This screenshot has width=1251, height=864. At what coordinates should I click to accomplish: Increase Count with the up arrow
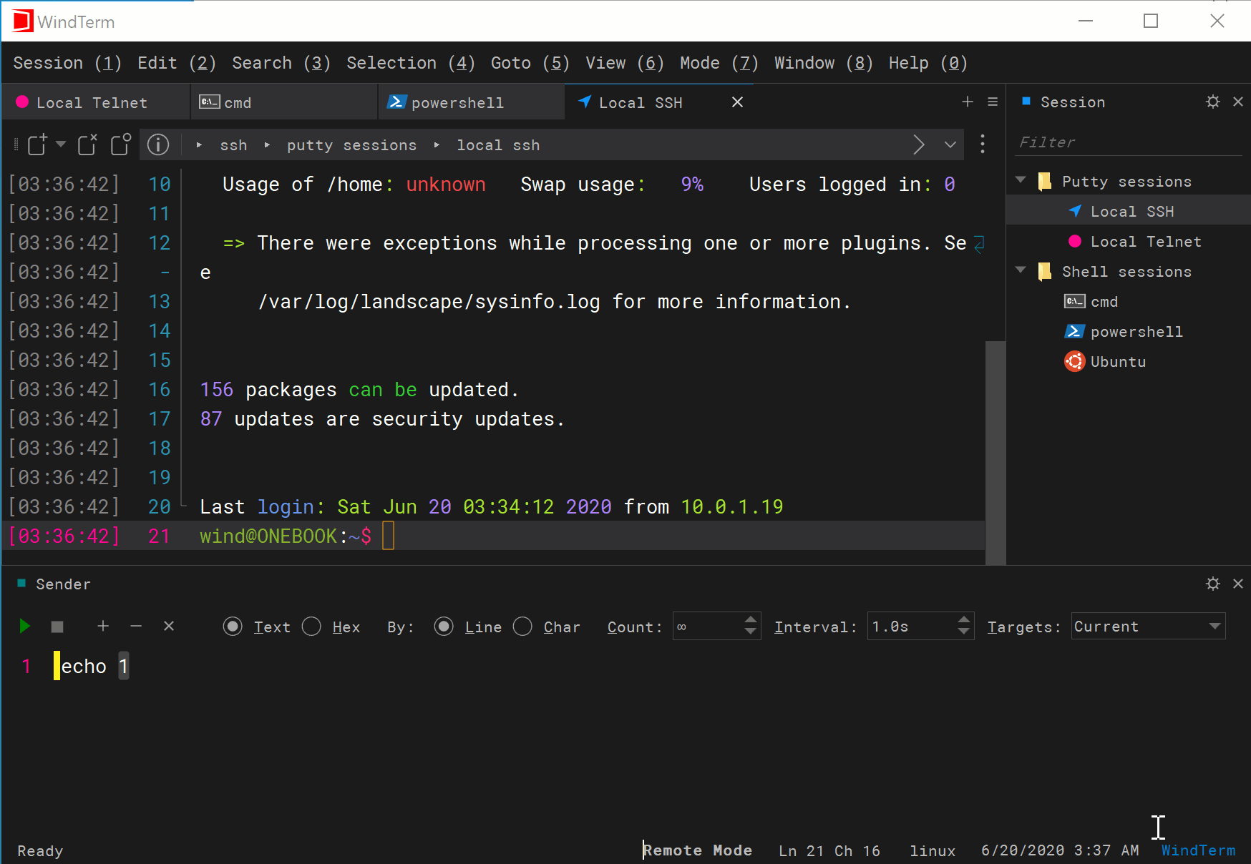tap(751, 619)
